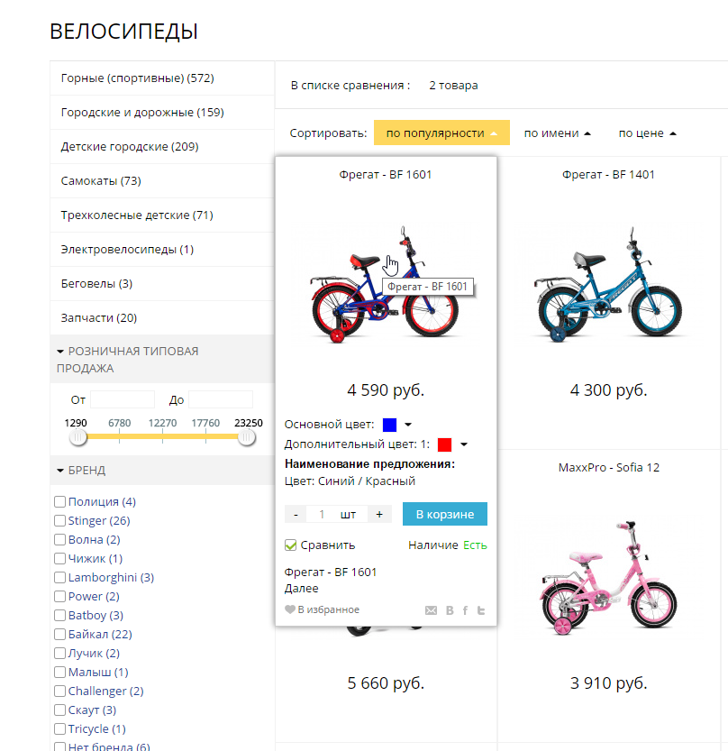Check the Чижик brand checkbox
The width and height of the screenshot is (728, 751).
(59, 558)
